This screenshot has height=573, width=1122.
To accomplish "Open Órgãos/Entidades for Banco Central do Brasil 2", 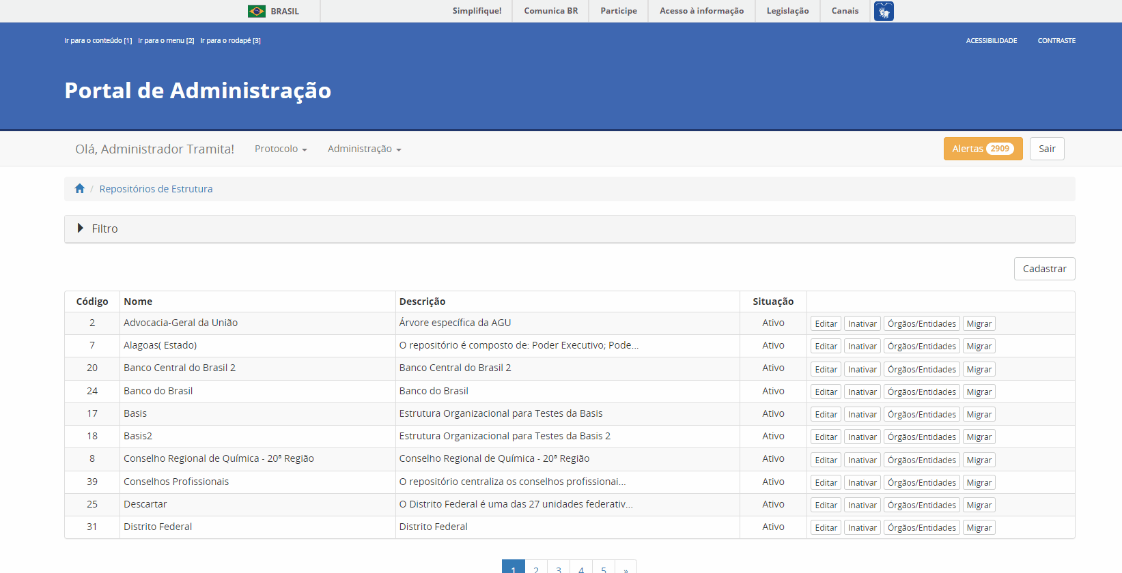I will (x=922, y=370).
